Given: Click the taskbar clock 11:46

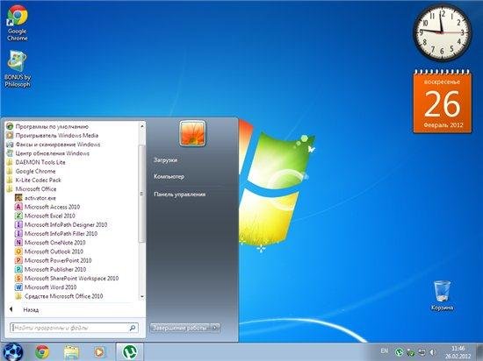Looking at the screenshot, I should [x=458, y=352].
